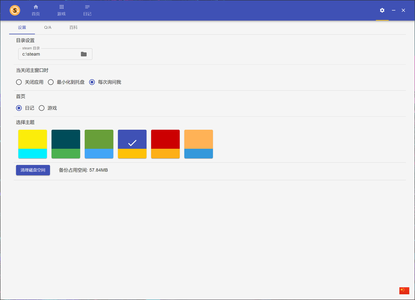Click the 选择主题 heading
The height and width of the screenshot is (300, 415).
coord(25,122)
